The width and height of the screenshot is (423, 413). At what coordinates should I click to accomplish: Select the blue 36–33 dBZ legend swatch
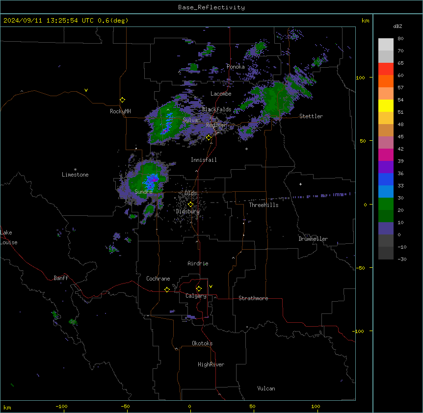pos(386,179)
